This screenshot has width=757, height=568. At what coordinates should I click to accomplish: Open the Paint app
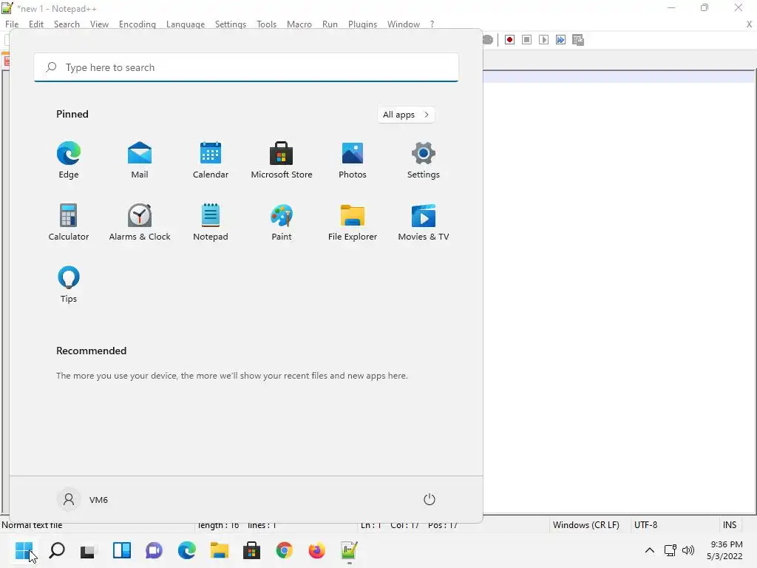282,222
